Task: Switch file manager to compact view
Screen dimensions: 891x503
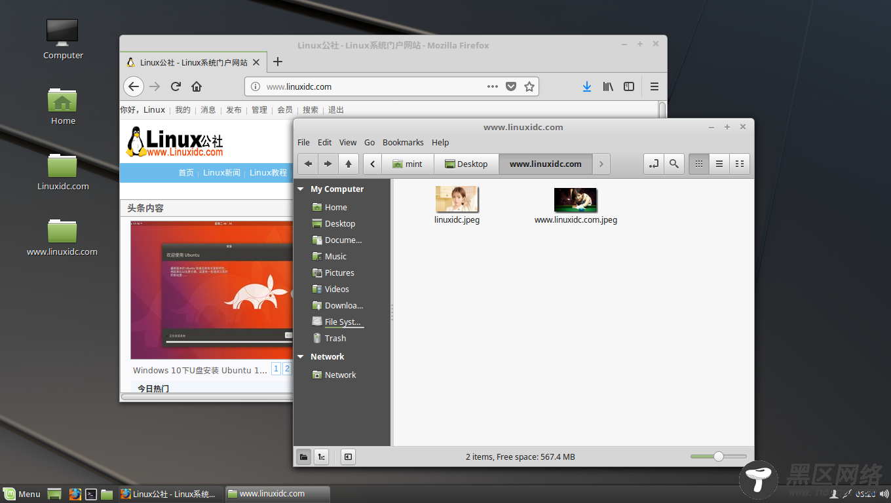Action: [740, 164]
